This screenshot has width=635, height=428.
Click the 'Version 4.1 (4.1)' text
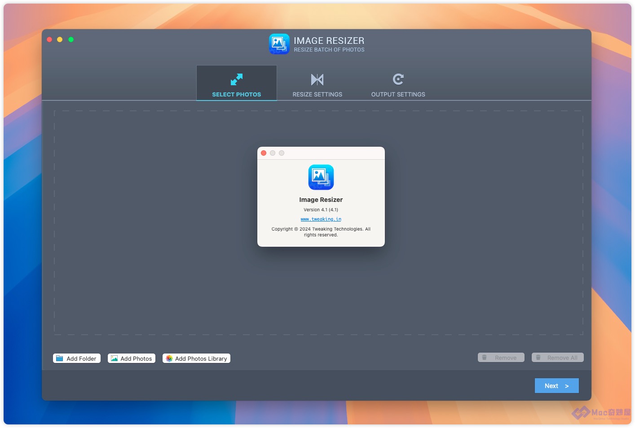[x=321, y=210]
